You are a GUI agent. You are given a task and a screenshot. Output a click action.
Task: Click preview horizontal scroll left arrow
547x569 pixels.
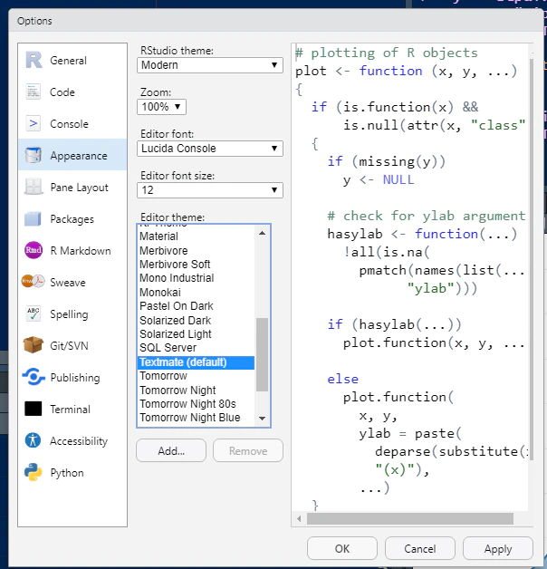299,518
